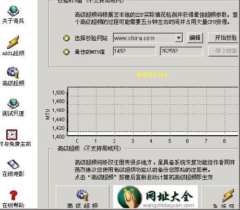240x210 pixels.
Task: Click the yellow indicator beside 选择校验网站
Action: pyautogui.click(x=66, y=38)
